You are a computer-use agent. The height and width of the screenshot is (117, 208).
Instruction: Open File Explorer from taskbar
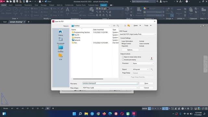point(86,114)
